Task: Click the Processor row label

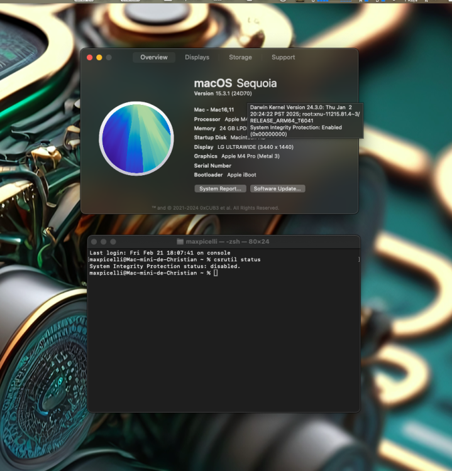Action: 207,119
